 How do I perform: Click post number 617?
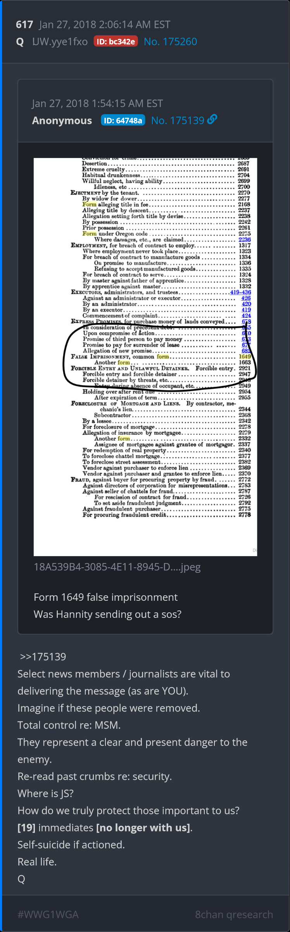(x=24, y=25)
